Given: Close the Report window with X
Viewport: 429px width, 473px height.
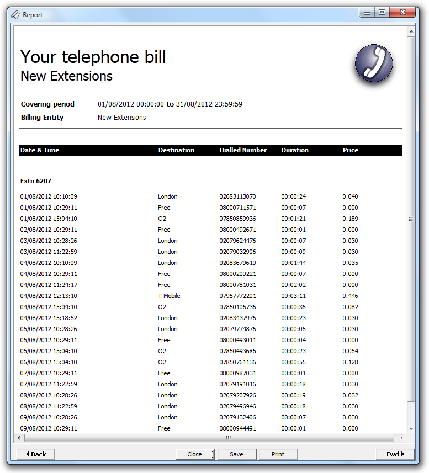Looking at the screenshot, I should (402, 12).
